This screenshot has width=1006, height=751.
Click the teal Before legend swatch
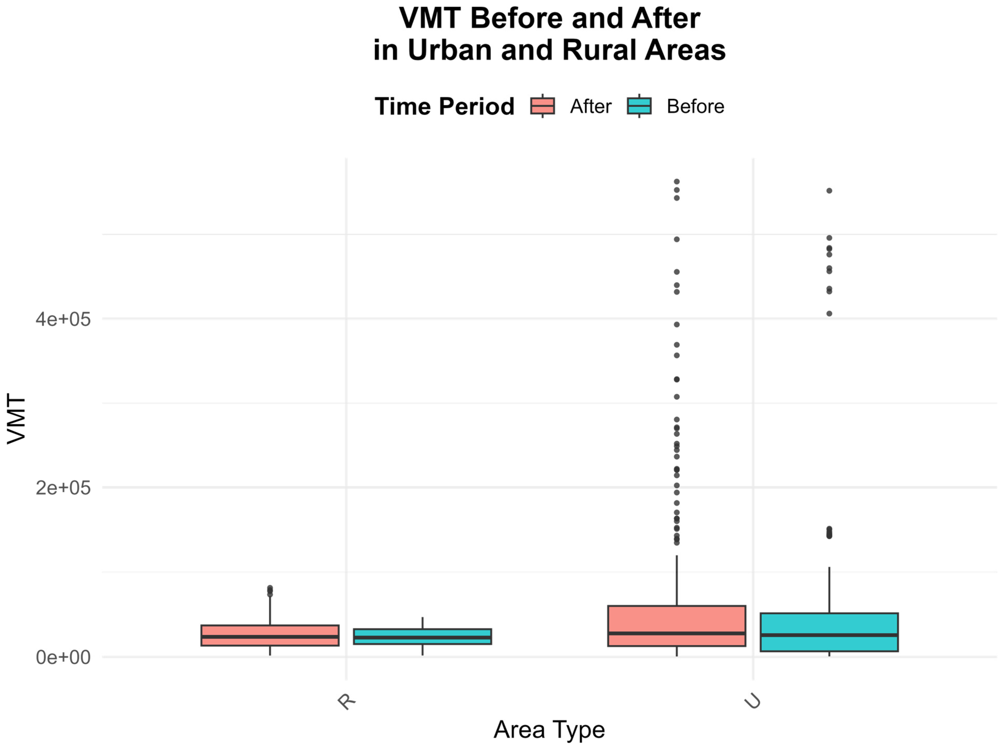pyautogui.click(x=639, y=106)
